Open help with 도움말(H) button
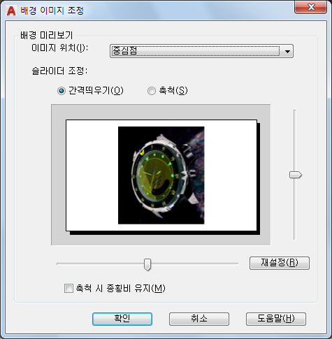 (x=276, y=319)
